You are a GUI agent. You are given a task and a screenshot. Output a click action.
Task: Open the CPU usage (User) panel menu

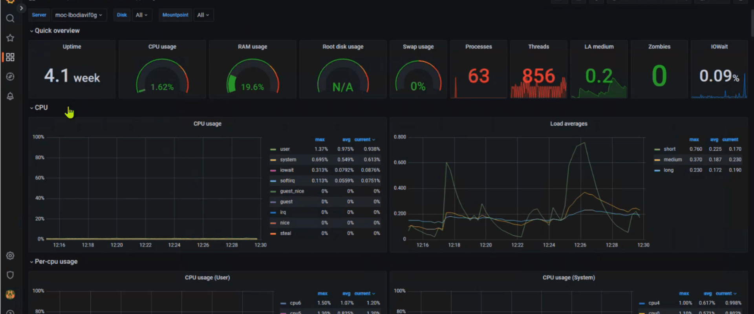pyautogui.click(x=207, y=277)
